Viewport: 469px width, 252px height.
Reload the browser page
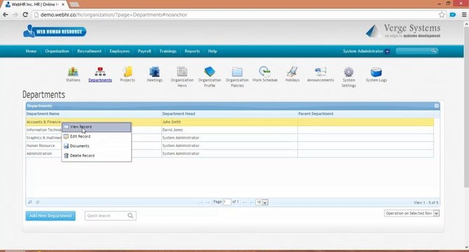pyautogui.click(x=25, y=15)
